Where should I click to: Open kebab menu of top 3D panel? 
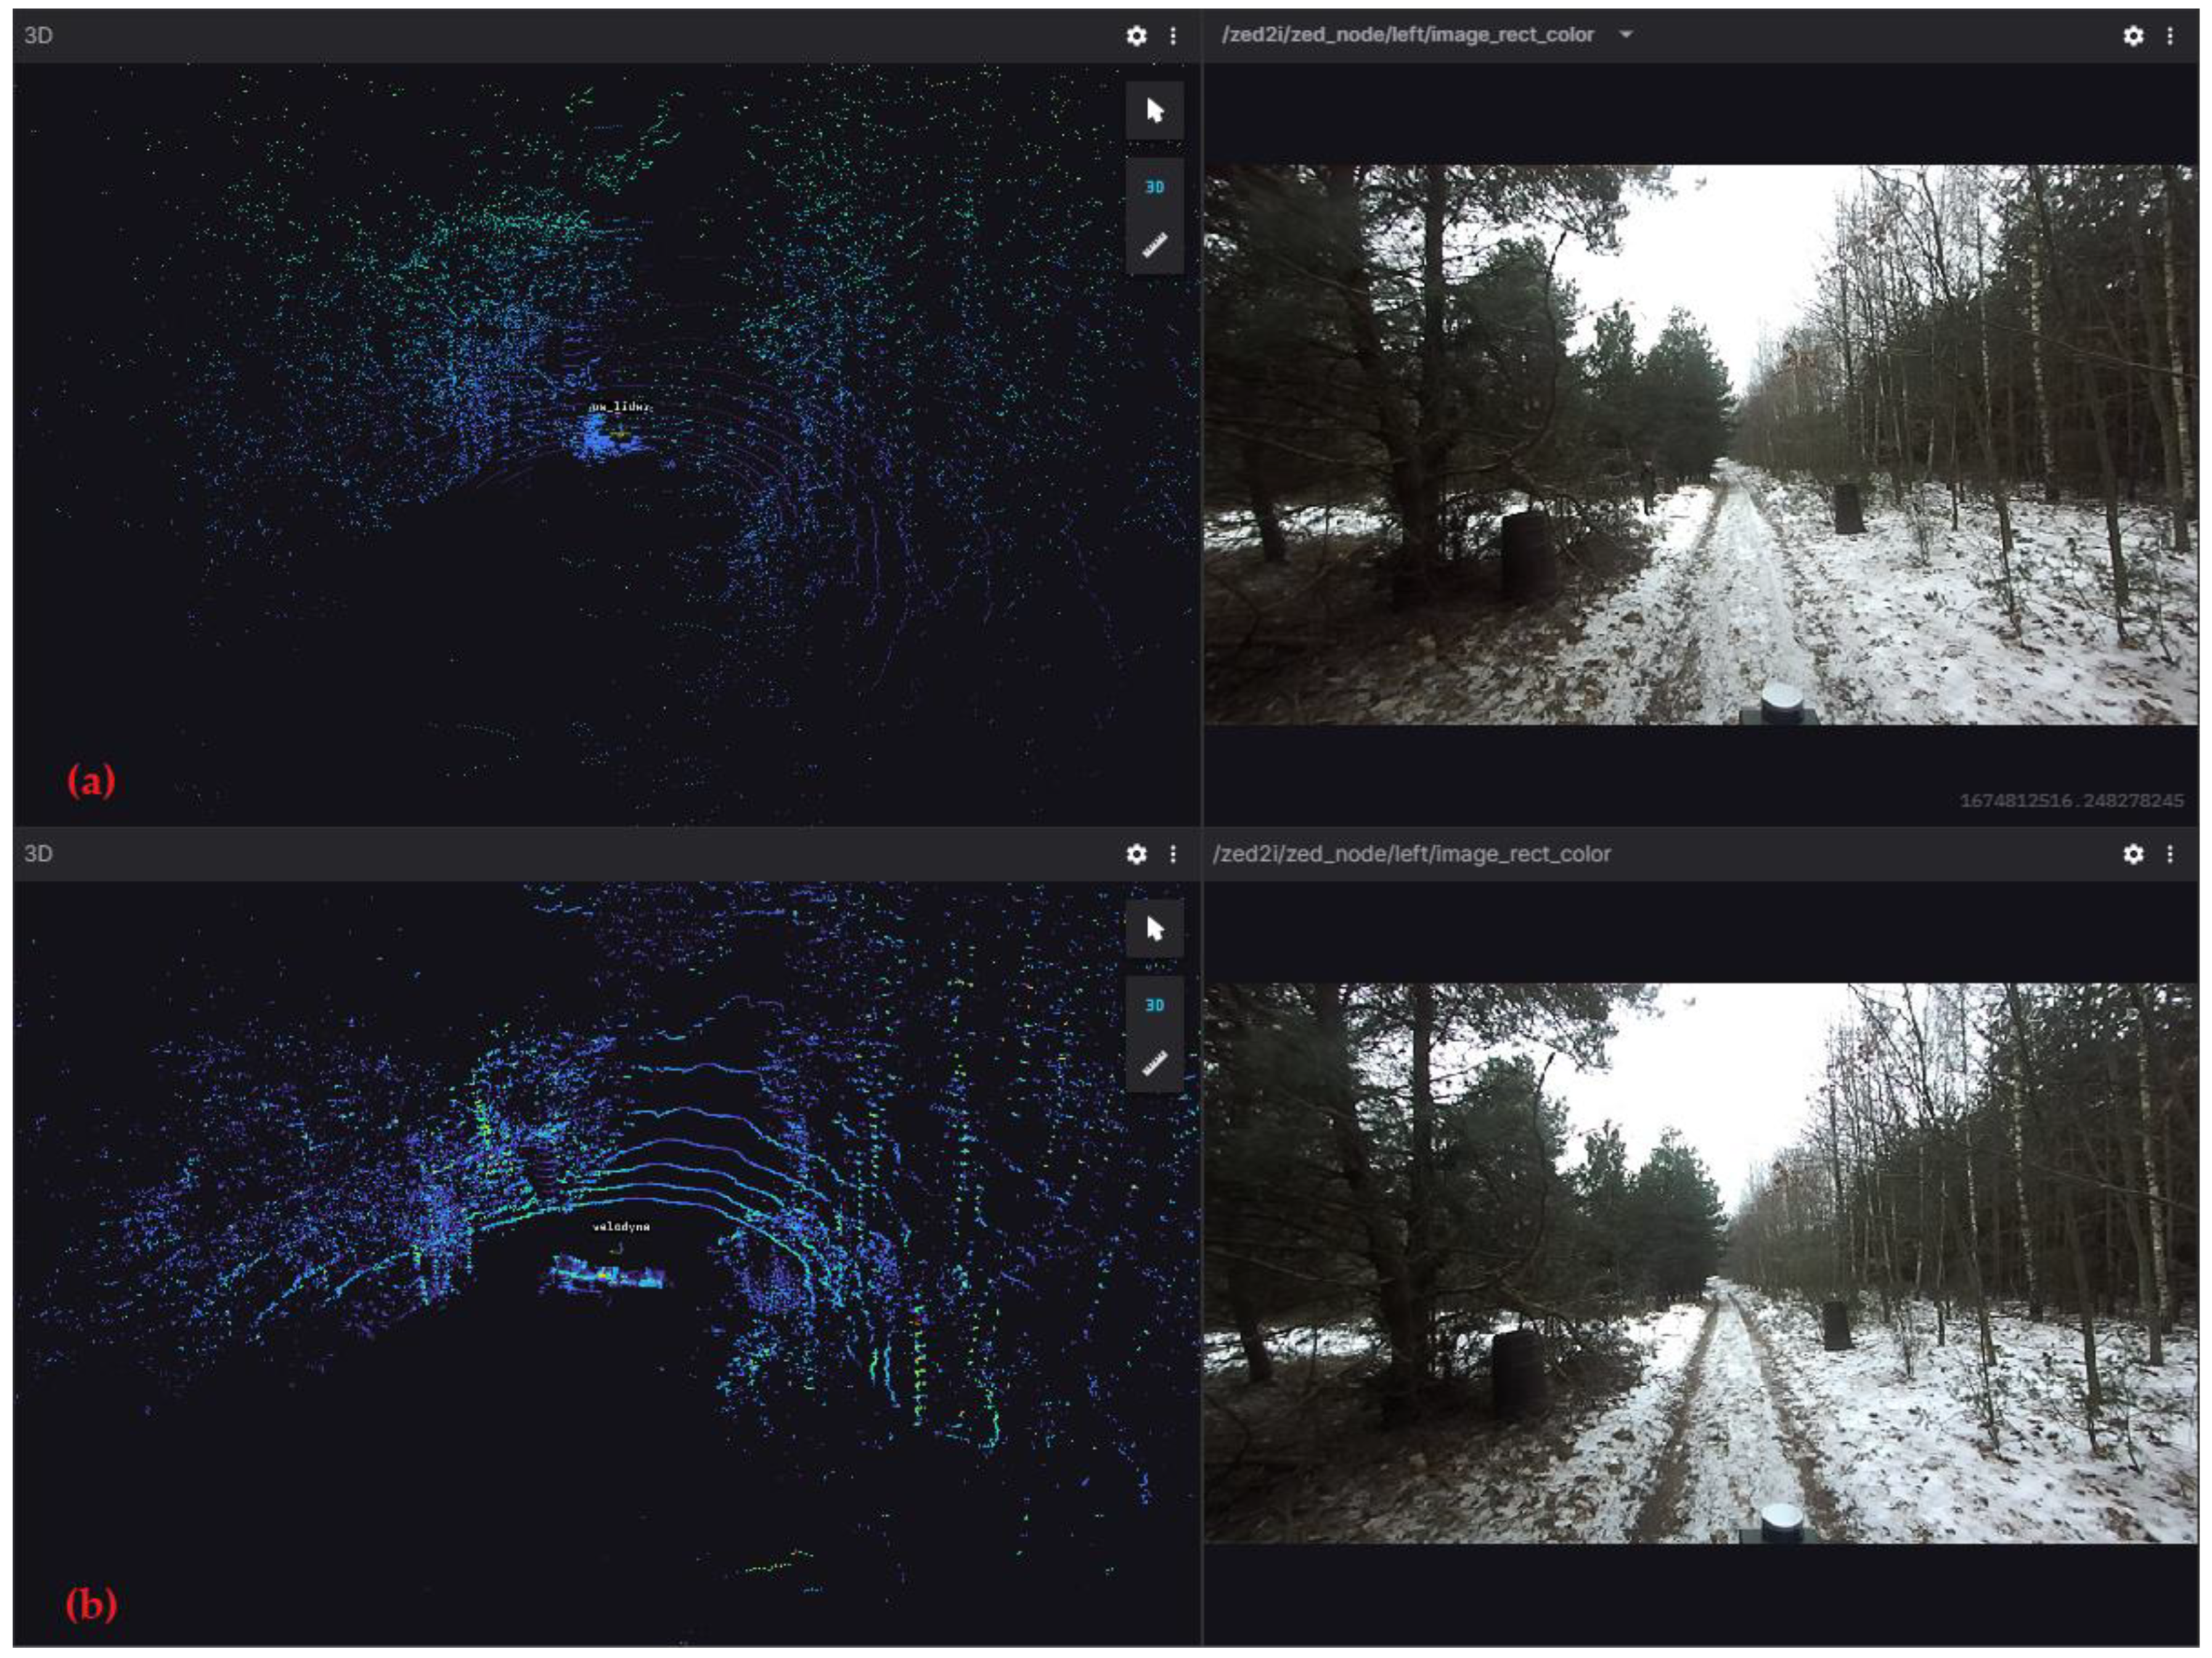pyautogui.click(x=1173, y=36)
